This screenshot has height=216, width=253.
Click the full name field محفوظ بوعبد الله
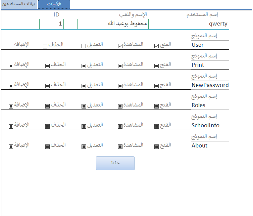click(x=113, y=24)
